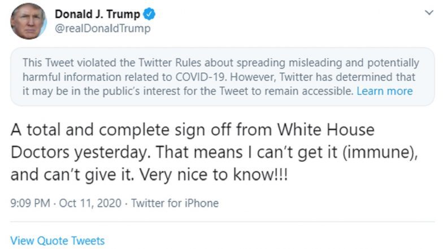443x249 pixels.
Task: Click the word '(immune)' in the tweet
Action: point(380,152)
